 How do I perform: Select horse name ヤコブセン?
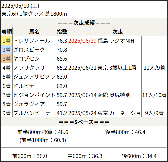point(26,59)
